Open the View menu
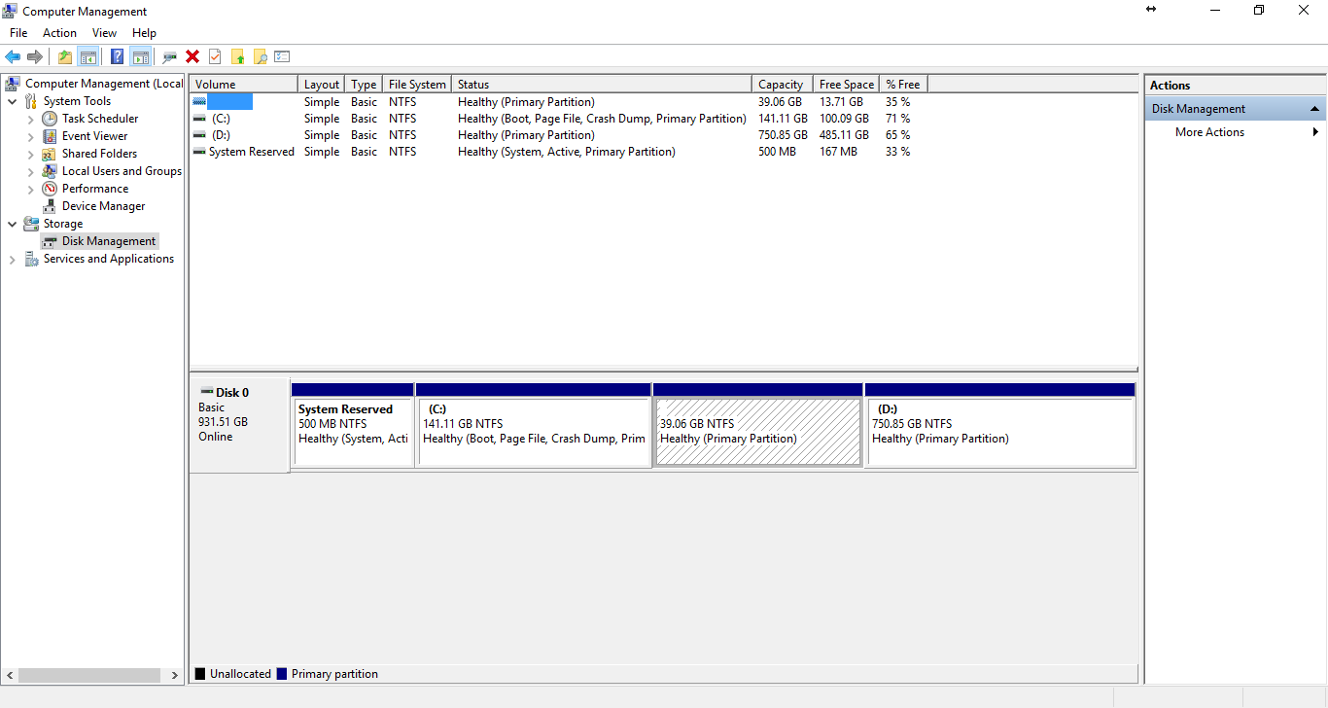The width and height of the screenshot is (1328, 708). click(104, 33)
